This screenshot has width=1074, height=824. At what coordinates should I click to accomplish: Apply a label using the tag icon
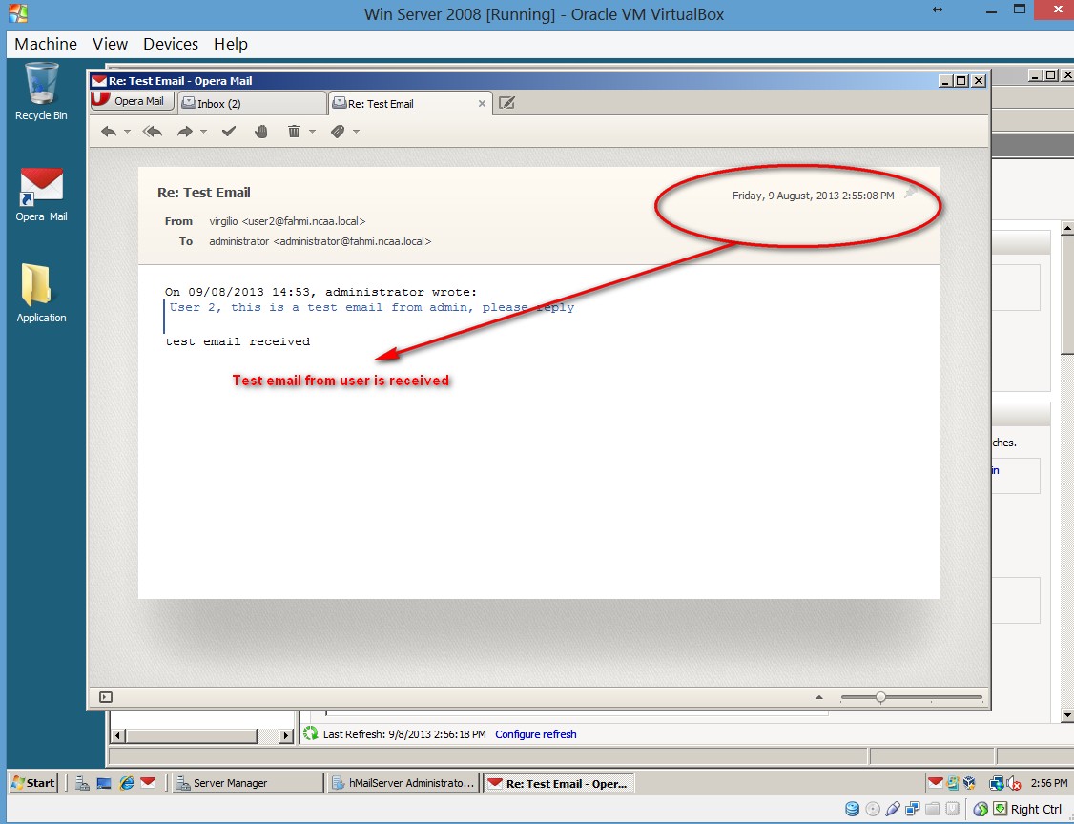[x=340, y=131]
